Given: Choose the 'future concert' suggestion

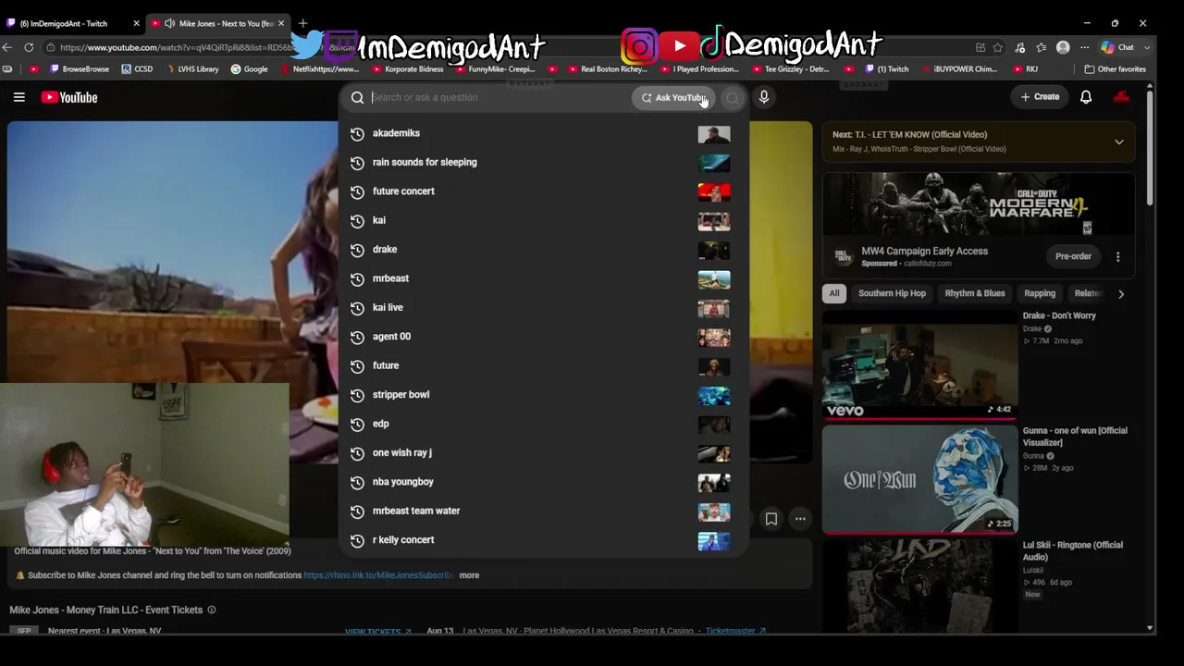Looking at the screenshot, I should coord(543,191).
